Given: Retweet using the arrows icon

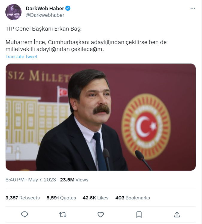Looking at the screenshot, I should coord(63,214).
